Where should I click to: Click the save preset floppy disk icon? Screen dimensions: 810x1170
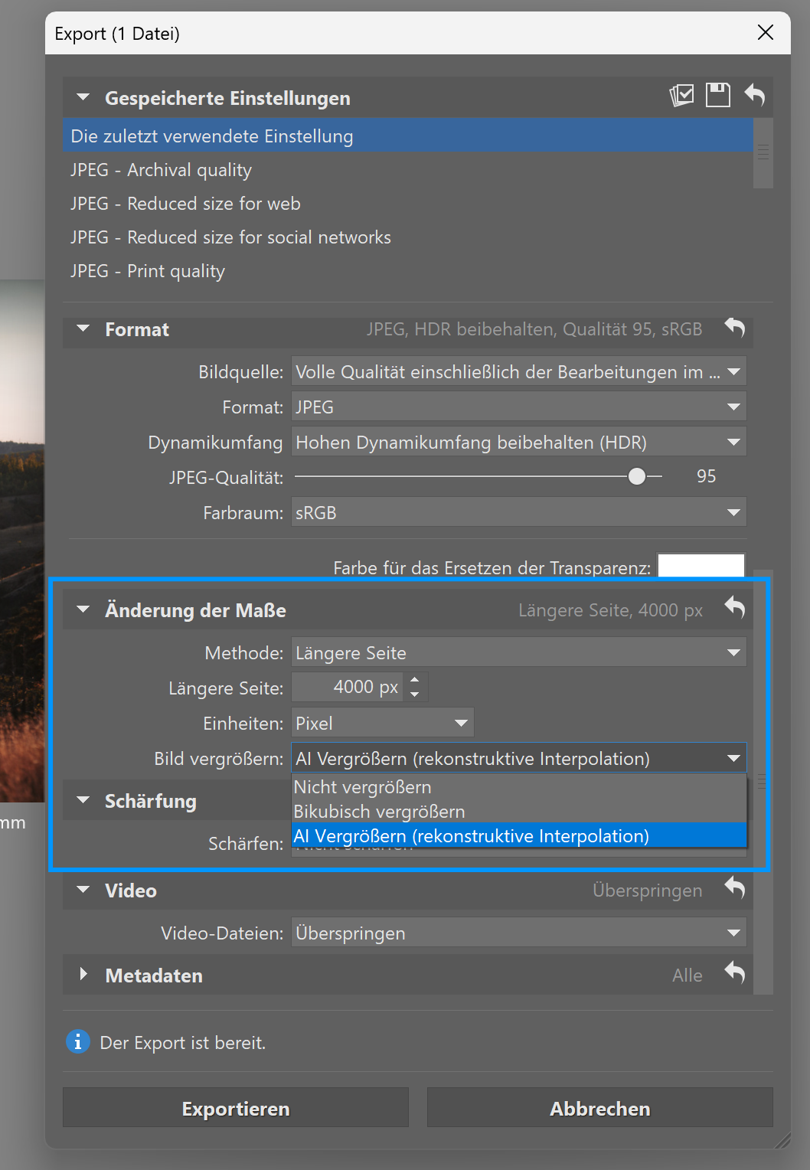point(717,96)
